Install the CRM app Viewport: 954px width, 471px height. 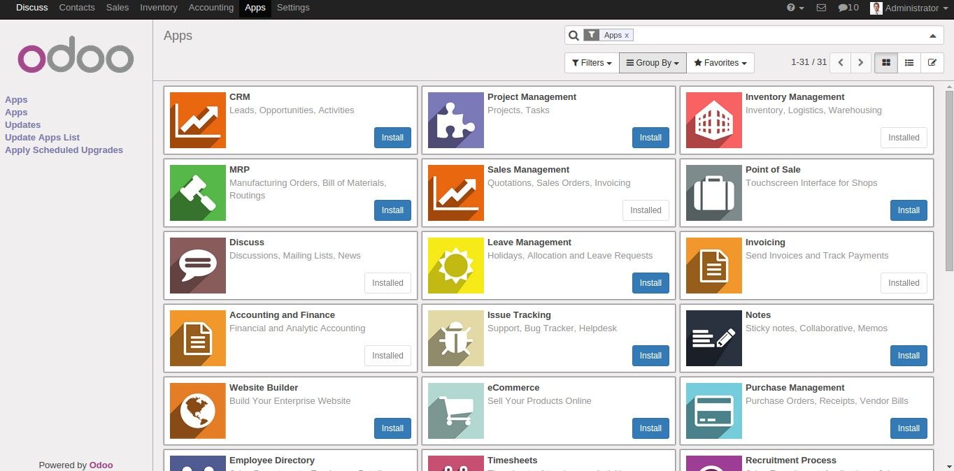[x=392, y=138]
